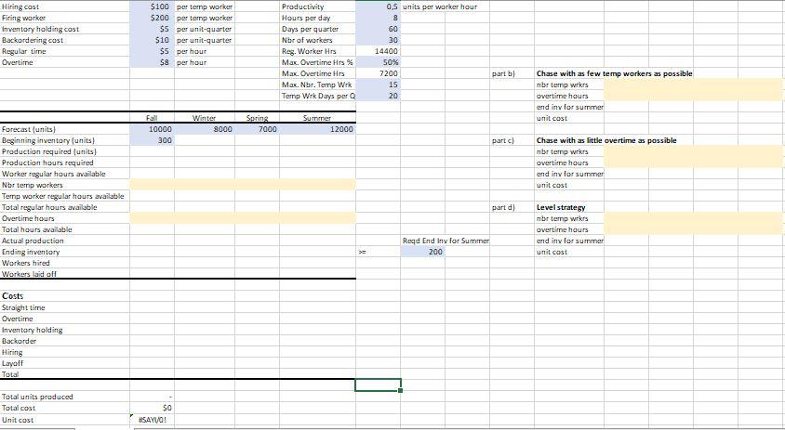
Task: Click the Layoff cost label
Action: [x=12, y=363]
